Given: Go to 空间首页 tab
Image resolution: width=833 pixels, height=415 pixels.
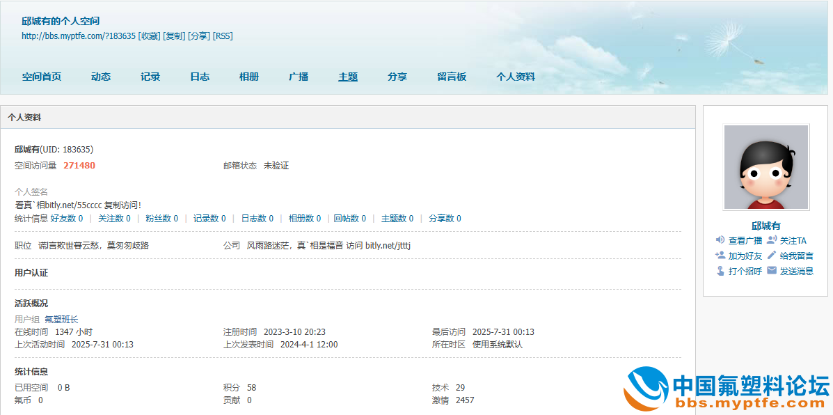Looking at the screenshot, I should (42, 77).
